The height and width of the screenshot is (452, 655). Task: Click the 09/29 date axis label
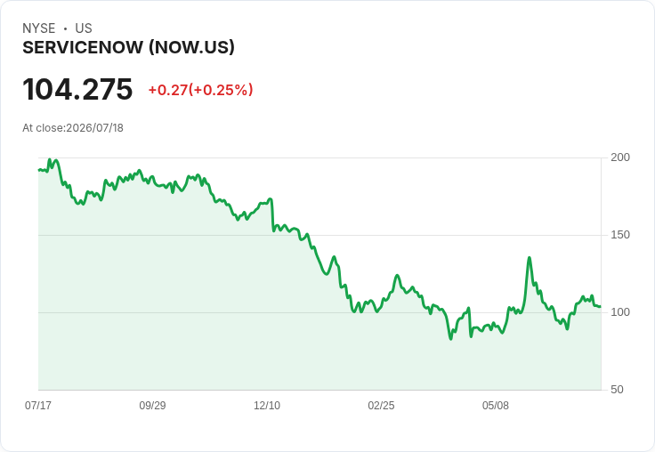pos(152,405)
